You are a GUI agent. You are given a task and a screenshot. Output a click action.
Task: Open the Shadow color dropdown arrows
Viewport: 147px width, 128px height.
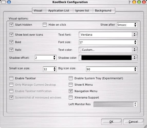point(134,58)
